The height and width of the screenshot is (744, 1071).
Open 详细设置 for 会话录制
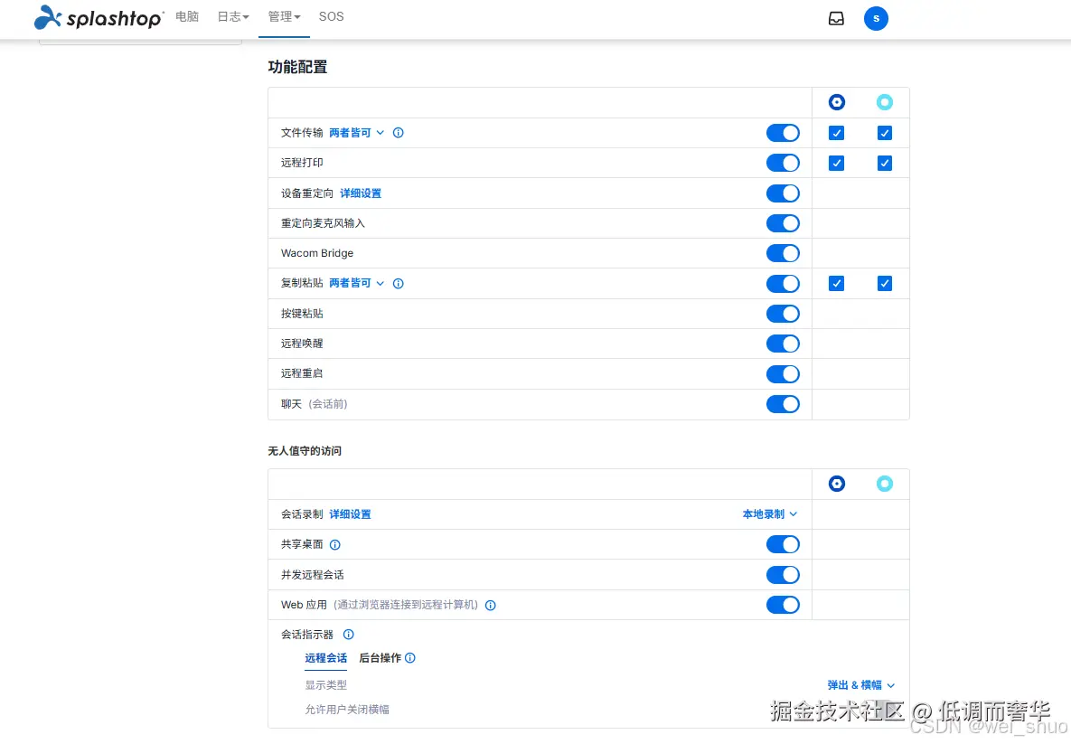pyautogui.click(x=352, y=513)
